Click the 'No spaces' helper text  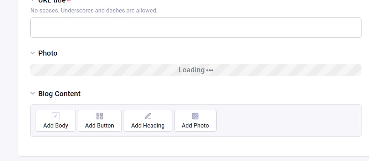point(94,11)
